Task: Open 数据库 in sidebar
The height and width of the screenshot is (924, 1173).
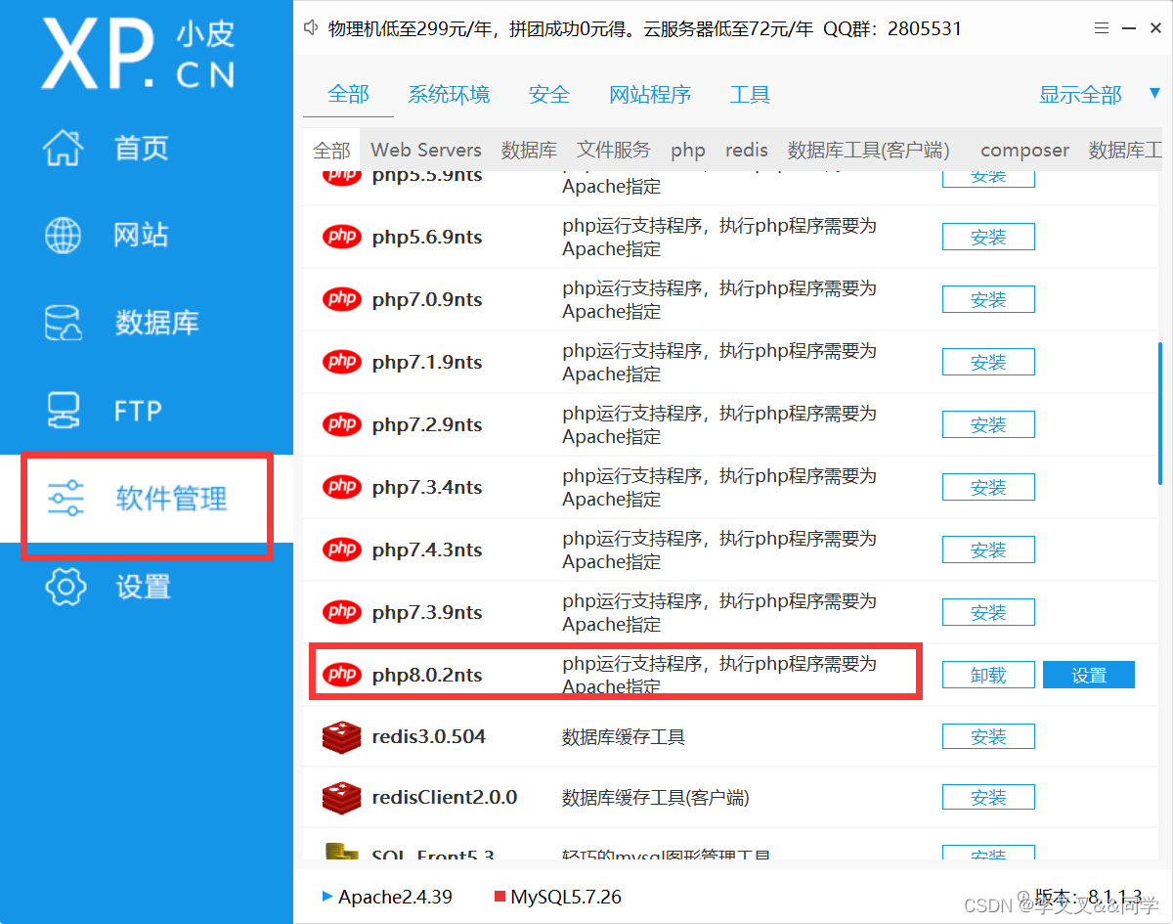Action: pyautogui.click(x=156, y=323)
